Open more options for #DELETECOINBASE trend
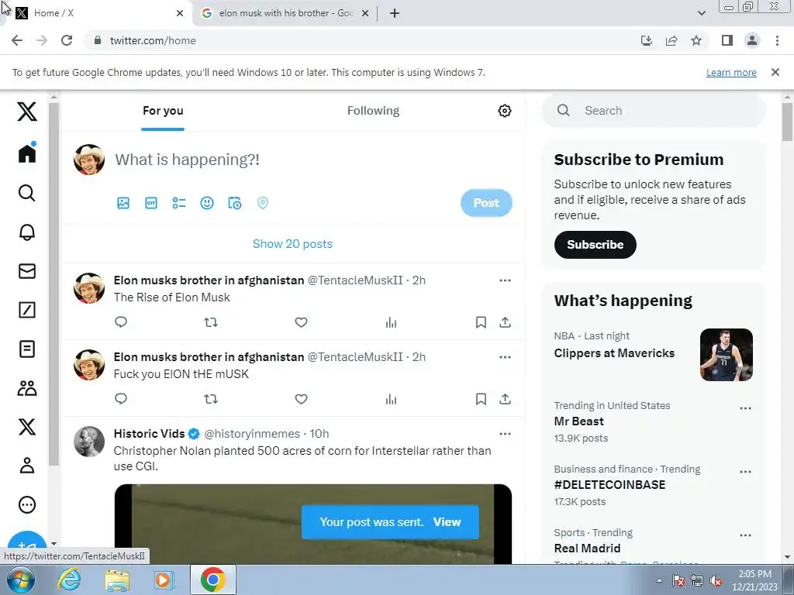The image size is (794, 595). click(745, 472)
